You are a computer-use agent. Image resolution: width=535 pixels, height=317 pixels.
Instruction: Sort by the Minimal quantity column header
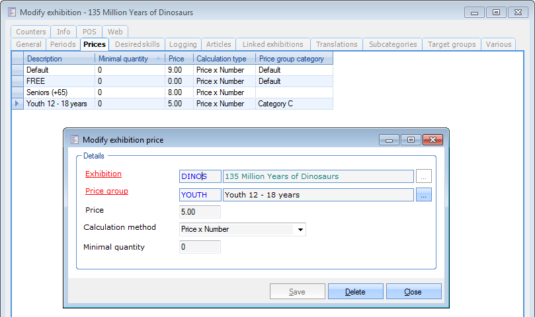click(x=130, y=59)
